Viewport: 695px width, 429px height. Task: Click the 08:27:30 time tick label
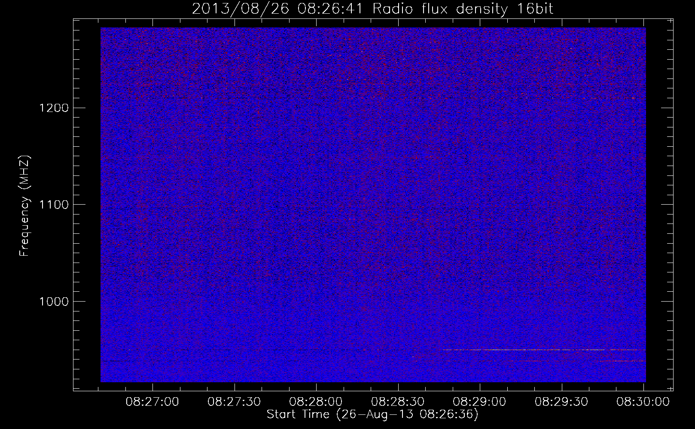pos(234,402)
